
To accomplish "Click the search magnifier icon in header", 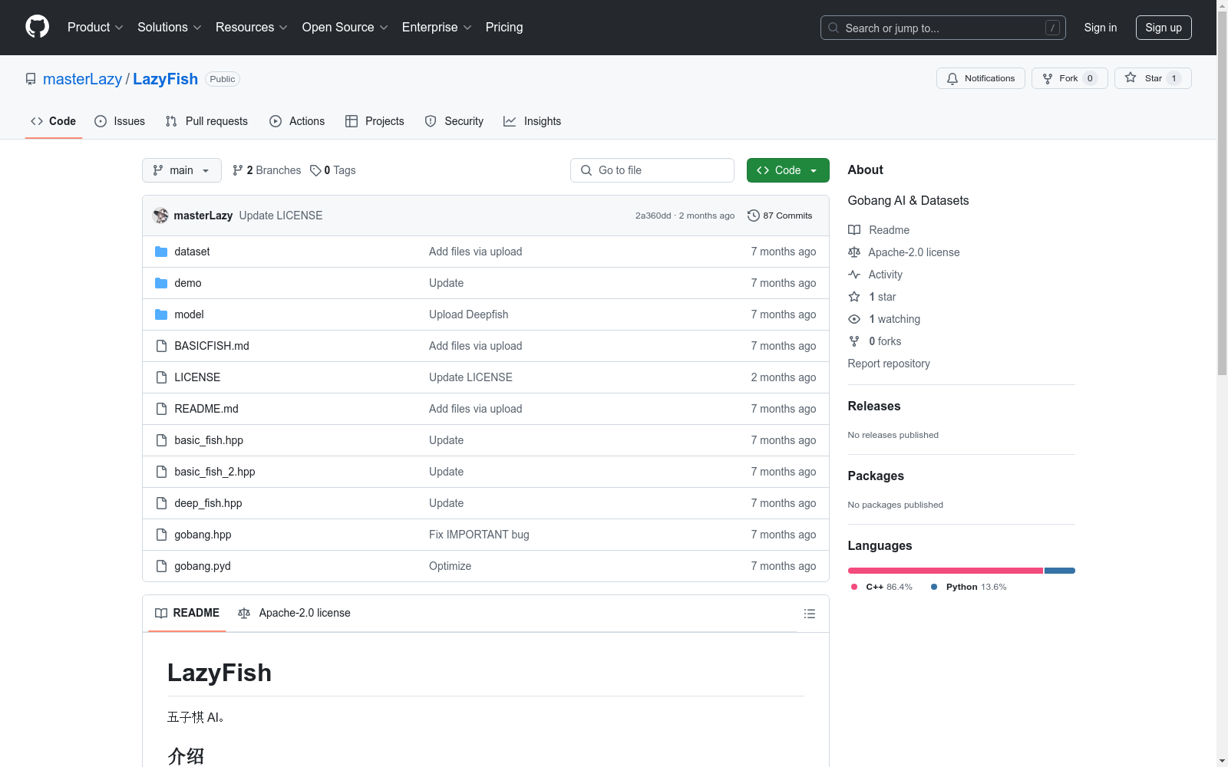I will (x=834, y=28).
